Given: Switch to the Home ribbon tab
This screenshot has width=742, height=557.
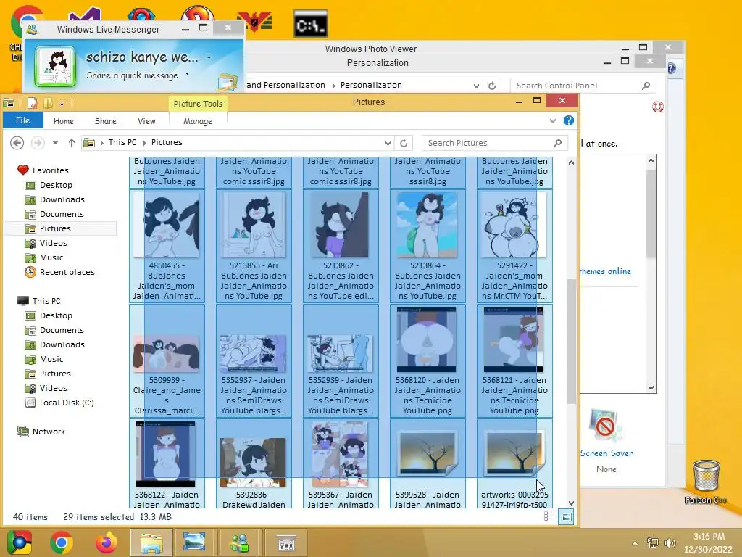Looking at the screenshot, I should click(64, 121).
